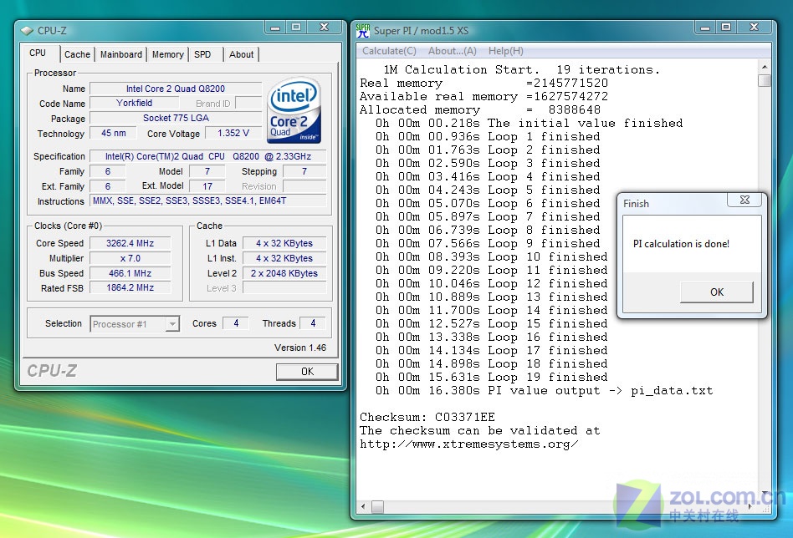The image size is (793, 538).
Task: Click the 1M Calculation Start line
Action: point(521,69)
